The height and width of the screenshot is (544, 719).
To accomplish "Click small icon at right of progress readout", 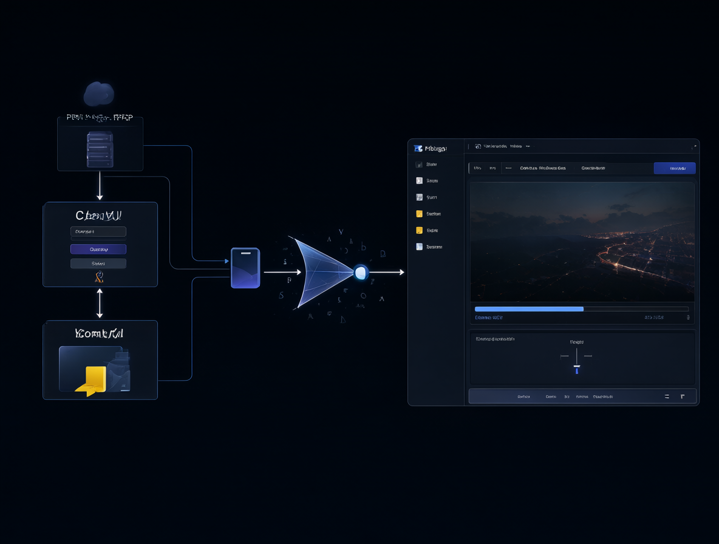I will pos(688,317).
